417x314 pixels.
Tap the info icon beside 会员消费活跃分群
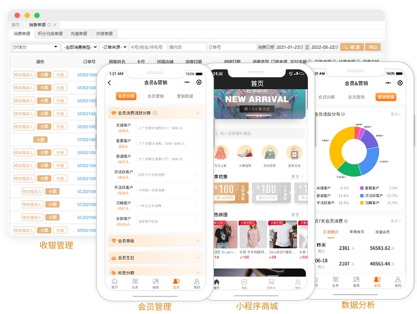(155, 113)
